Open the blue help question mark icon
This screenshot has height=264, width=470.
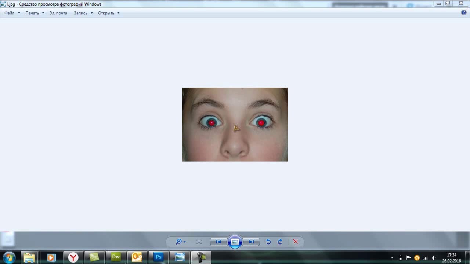click(464, 12)
